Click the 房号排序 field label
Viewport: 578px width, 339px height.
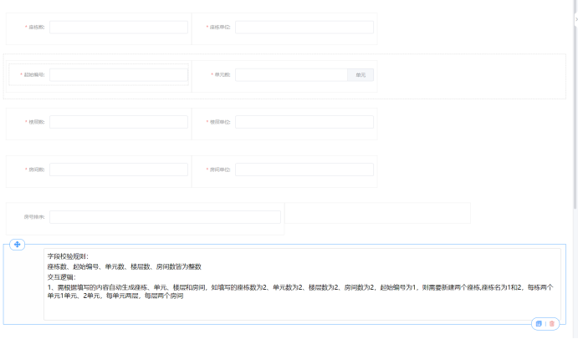[x=34, y=217]
